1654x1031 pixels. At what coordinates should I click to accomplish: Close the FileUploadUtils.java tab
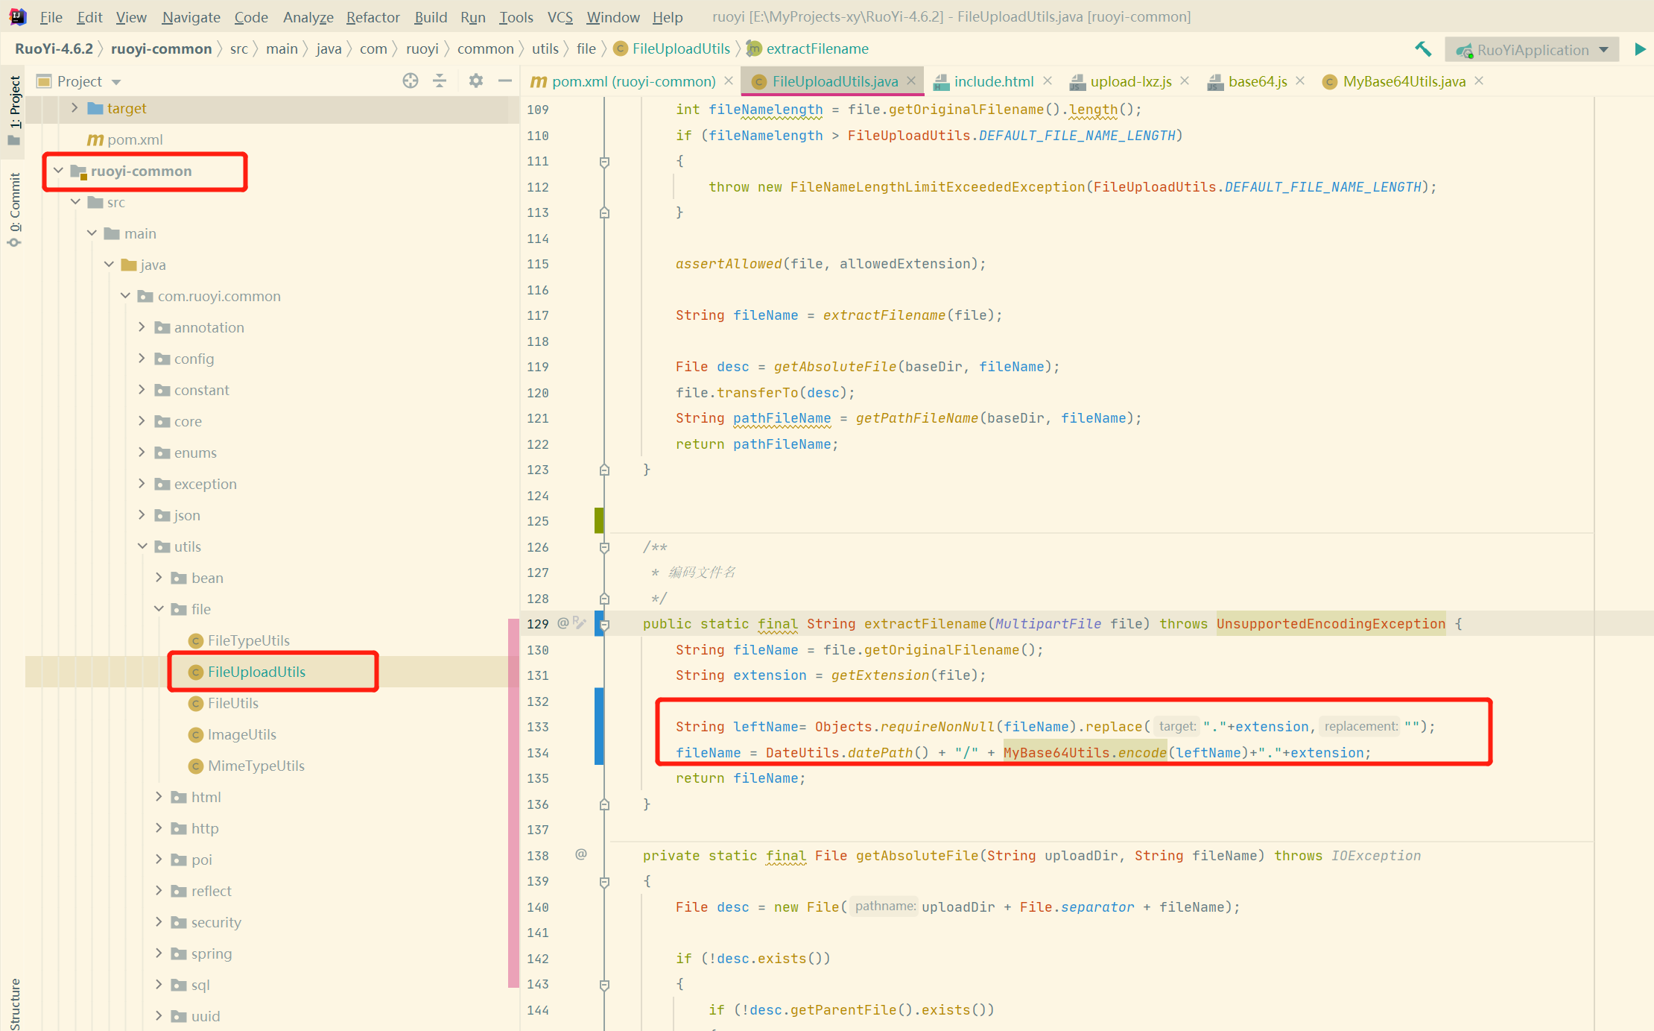pyautogui.click(x=911, y=81)
